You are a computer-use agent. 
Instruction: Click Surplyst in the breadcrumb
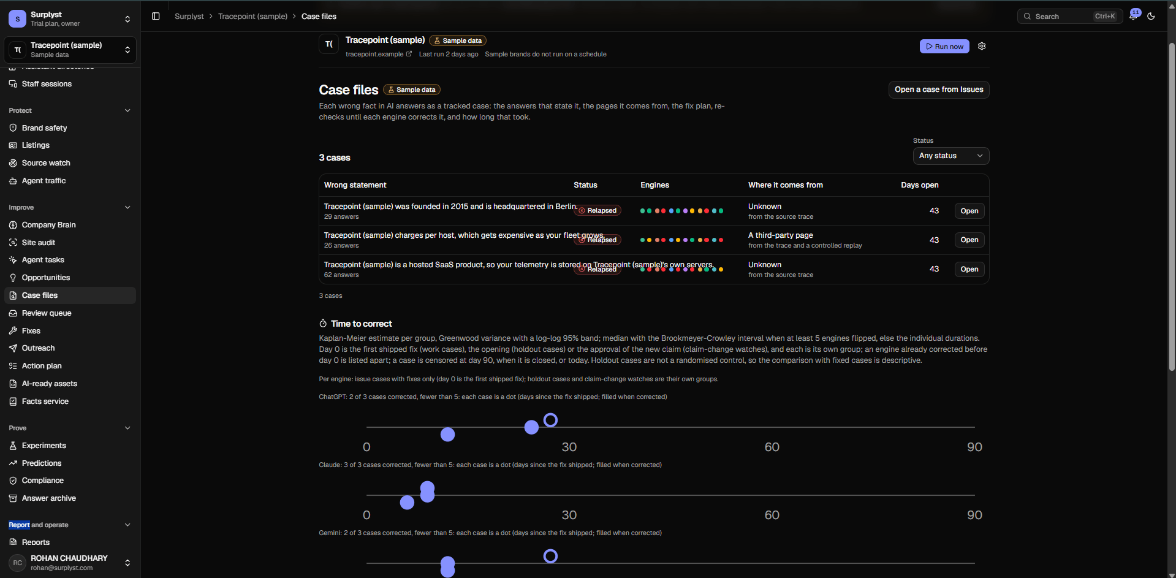click(189, 17)
